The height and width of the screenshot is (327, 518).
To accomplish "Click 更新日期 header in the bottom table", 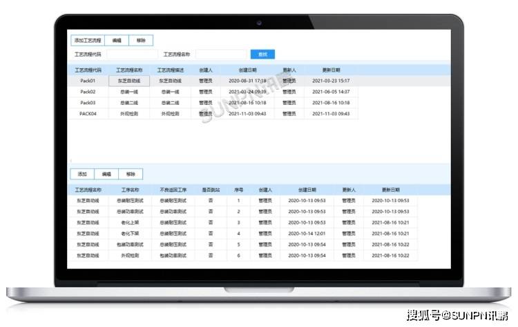I will click(391, 190).
